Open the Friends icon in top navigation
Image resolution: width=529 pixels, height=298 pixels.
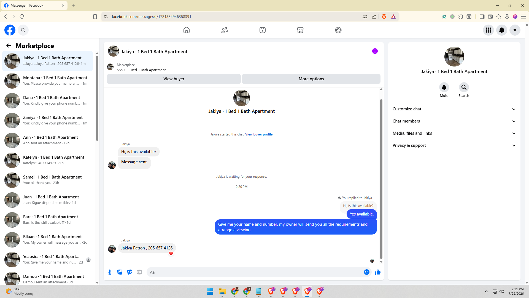(x=225, y=30)
